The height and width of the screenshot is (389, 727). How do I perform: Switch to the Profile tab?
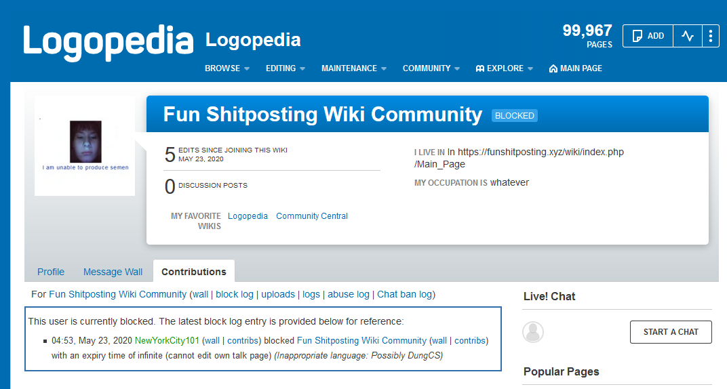[51, 272]
